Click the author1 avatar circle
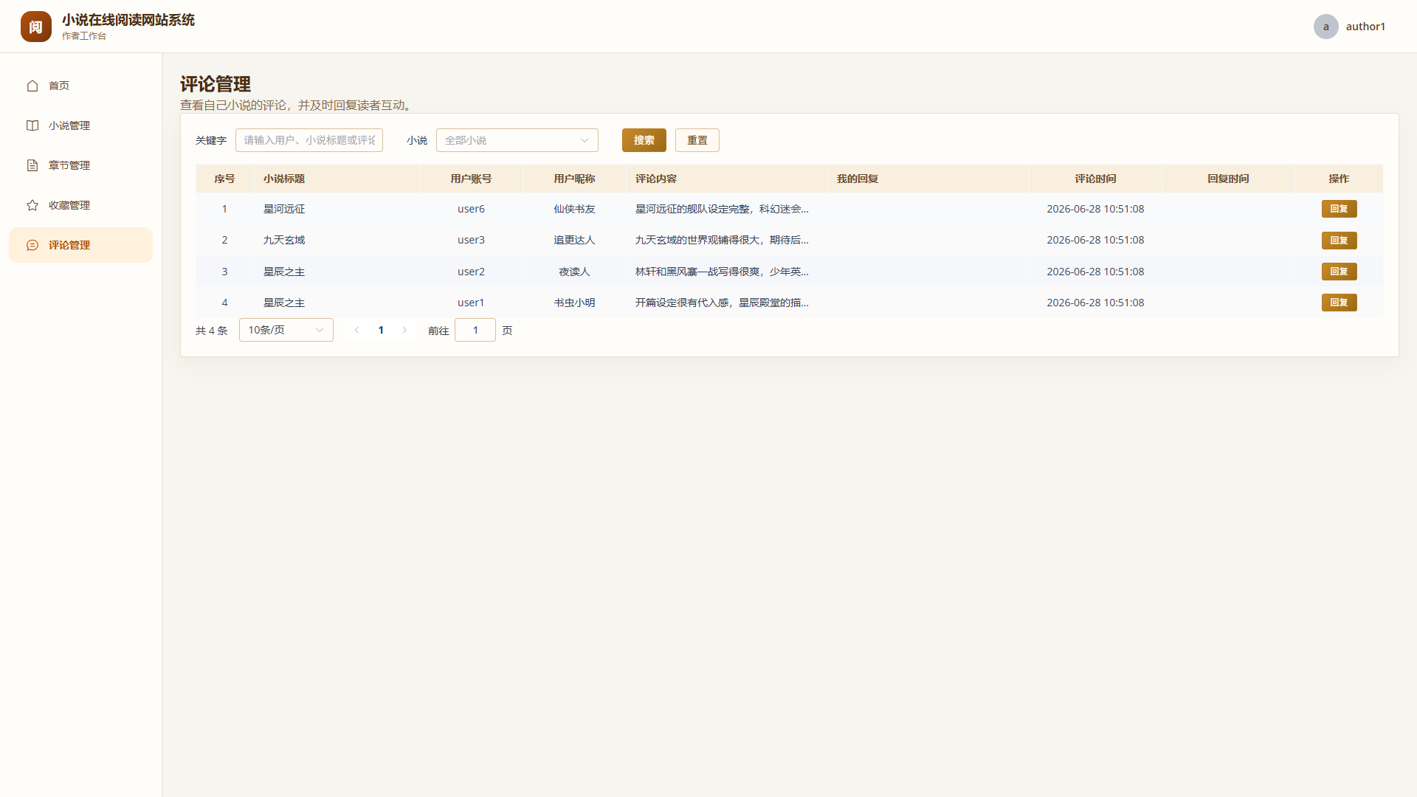 1325,27
